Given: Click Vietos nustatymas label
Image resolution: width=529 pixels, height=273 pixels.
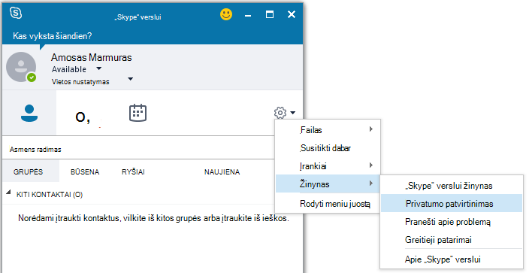Looking at the screenshot, I should tap(80, 82).
